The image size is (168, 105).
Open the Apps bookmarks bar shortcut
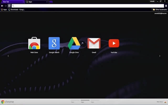[x=4, y=9]
